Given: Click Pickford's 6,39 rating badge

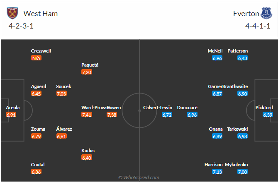Looking at the screenshot, I should pos(268,115).
